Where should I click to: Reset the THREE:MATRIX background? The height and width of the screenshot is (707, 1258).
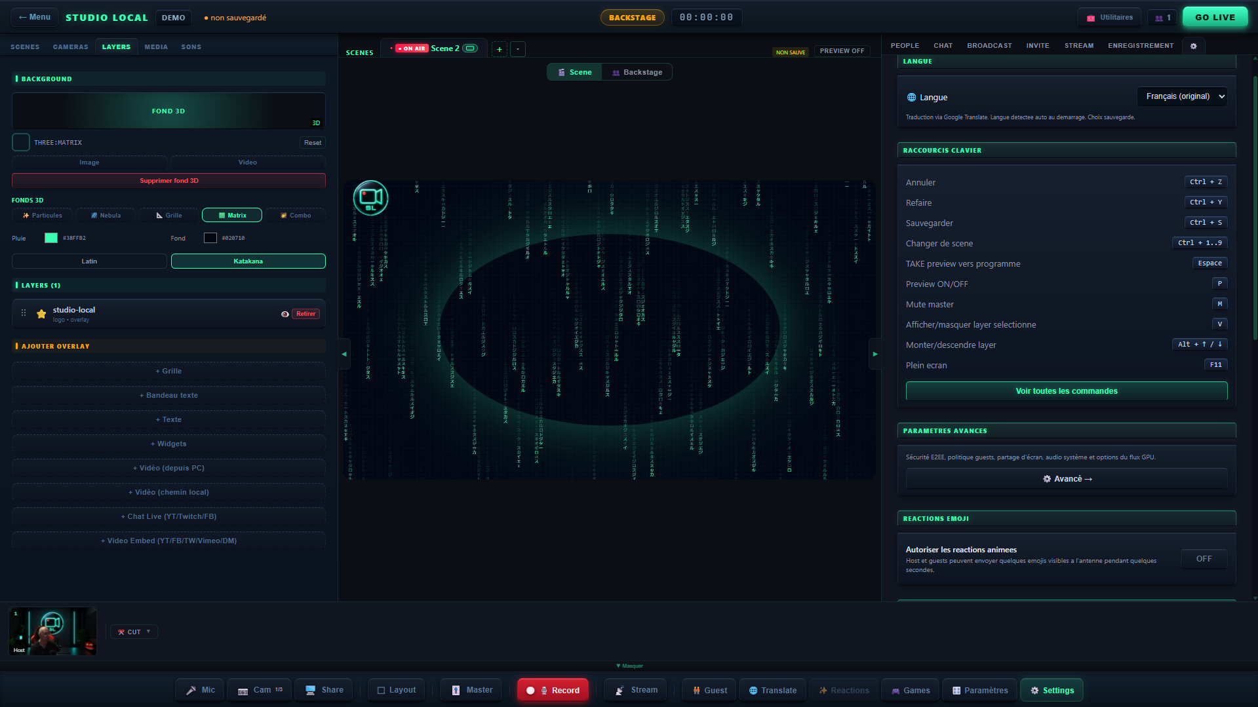[313, 143]
